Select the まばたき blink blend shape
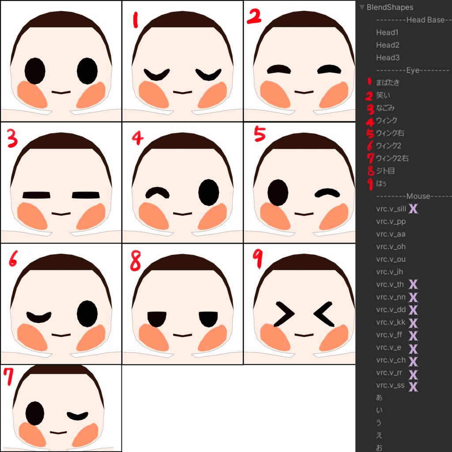Viewport: 452px width, 452px height. click(x=388, y=83)
